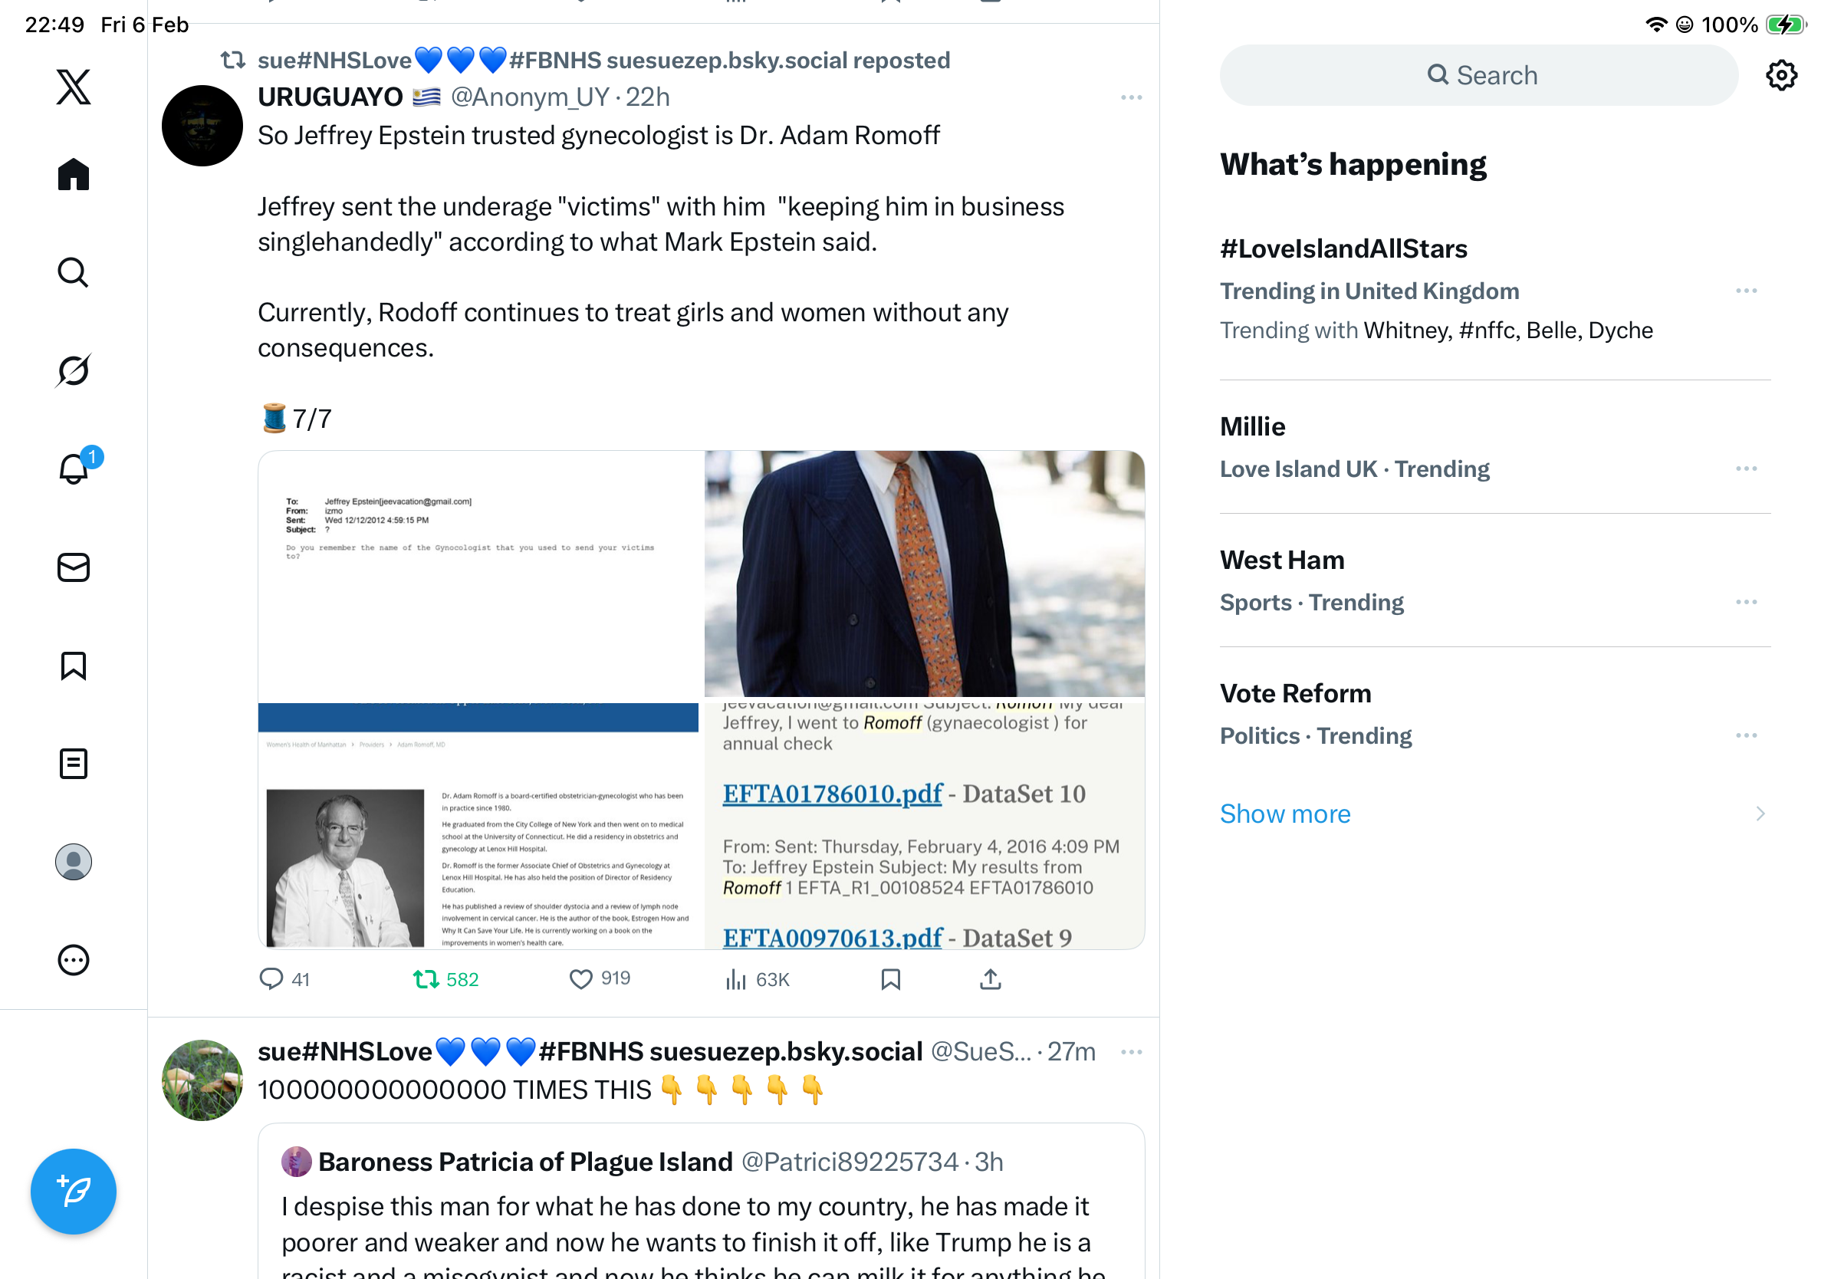Click Show more trends link
The width and height of the screenshot is (1831, 1279).
coord(1285,814)
